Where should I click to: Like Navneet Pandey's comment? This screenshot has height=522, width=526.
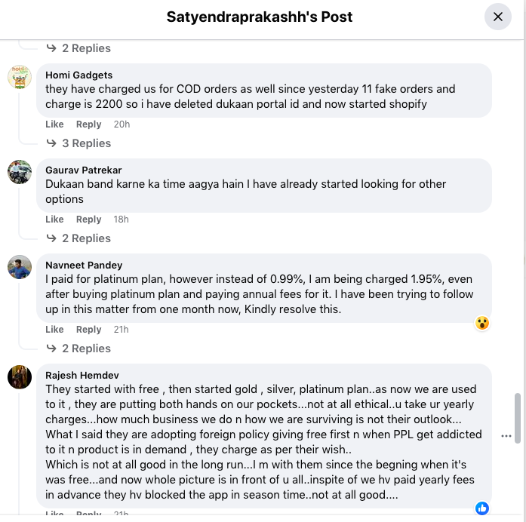pos(54,330)
